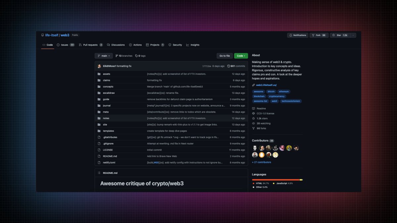Select the cryptocurrency topic tag
The height and width of the screenshot is (223, 397).
pos(277,96)
